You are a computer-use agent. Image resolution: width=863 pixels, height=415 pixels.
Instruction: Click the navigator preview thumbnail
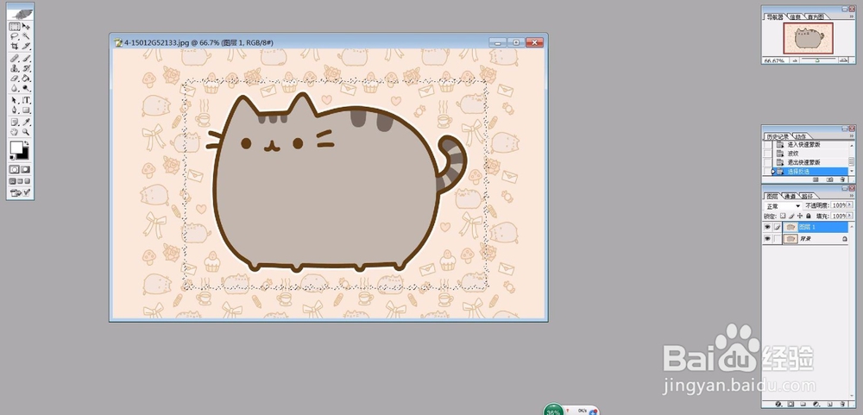coord(809,38)
